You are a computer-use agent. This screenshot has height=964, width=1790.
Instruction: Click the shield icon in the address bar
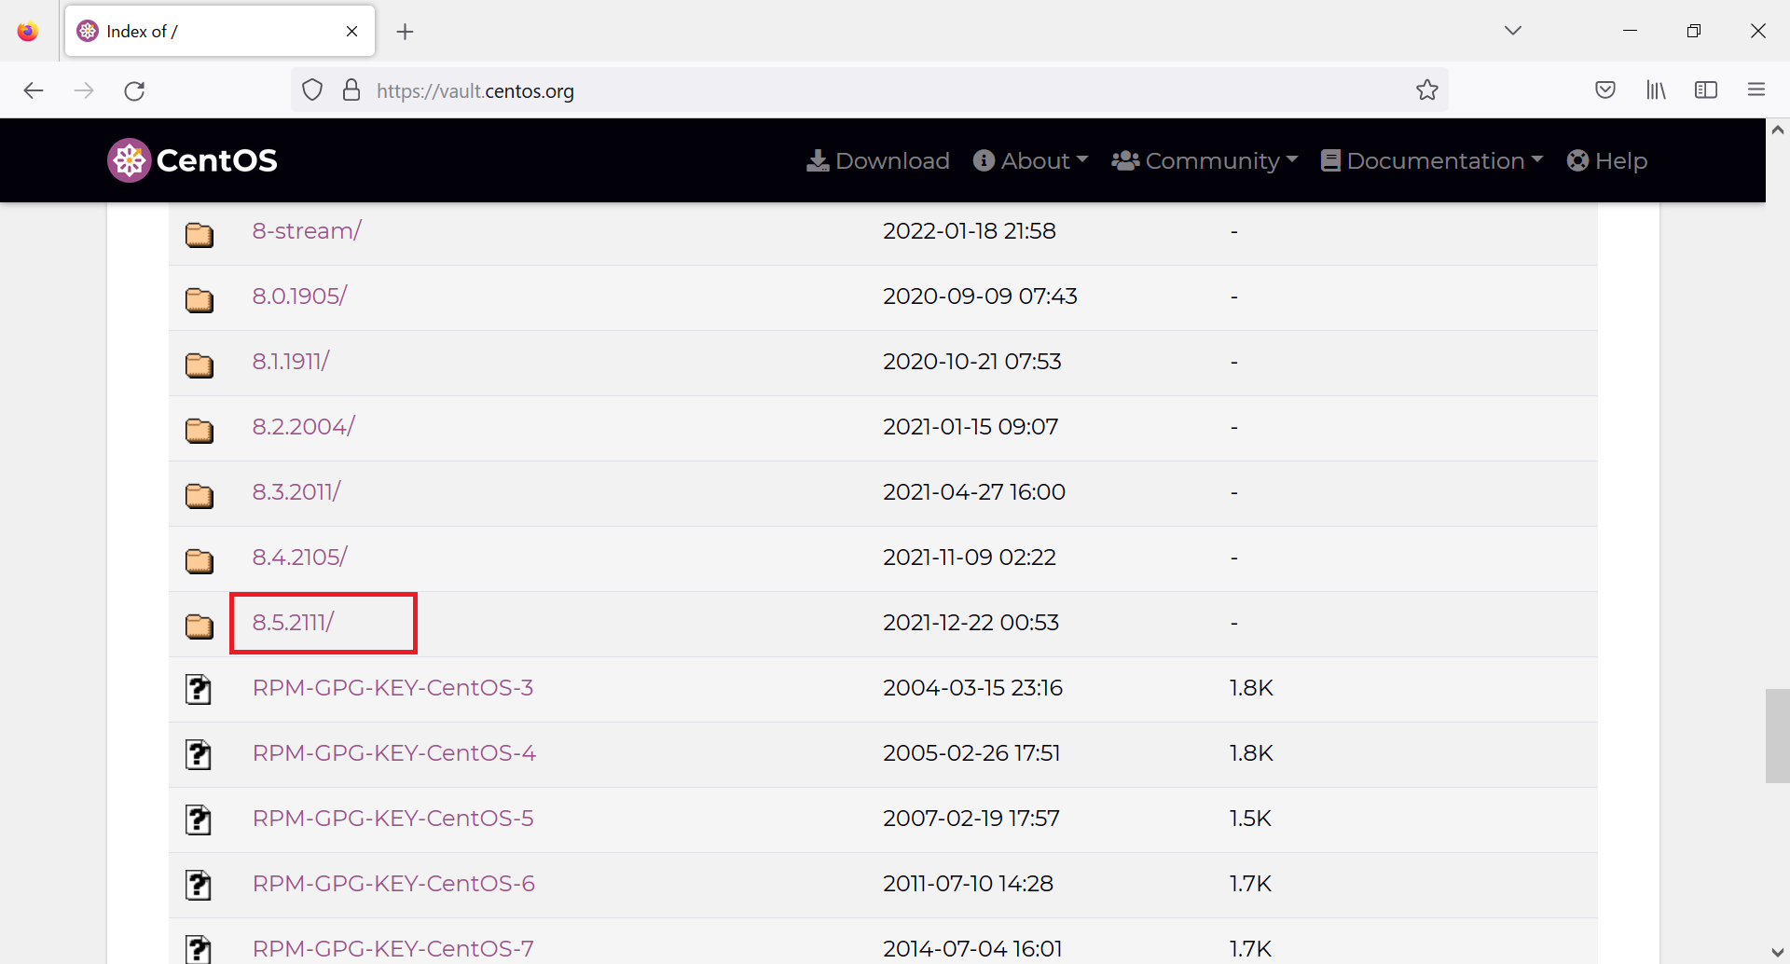click(312, 90)
